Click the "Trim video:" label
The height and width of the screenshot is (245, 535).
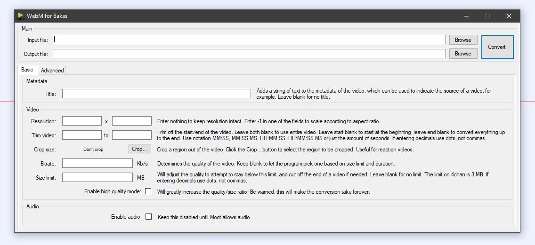click(x=44, y=135)
